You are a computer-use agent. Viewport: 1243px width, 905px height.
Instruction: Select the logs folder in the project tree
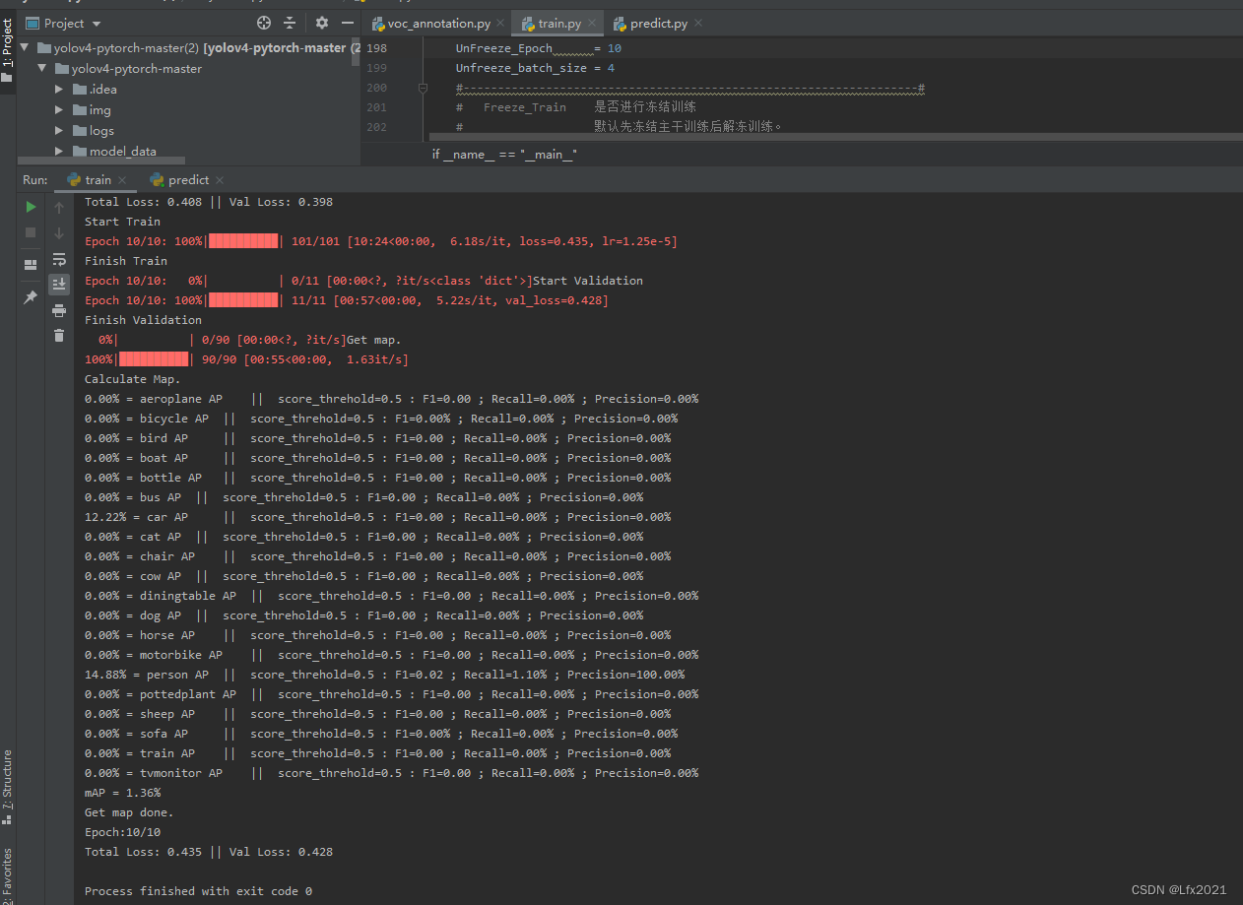tap(101, 130)
